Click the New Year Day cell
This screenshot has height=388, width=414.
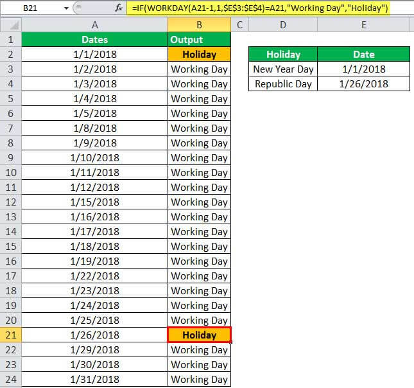[x=283, y=69]
